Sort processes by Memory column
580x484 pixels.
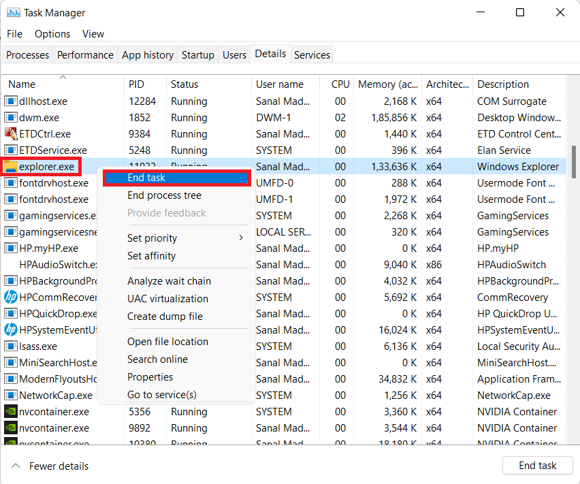(x=388, y=84)
